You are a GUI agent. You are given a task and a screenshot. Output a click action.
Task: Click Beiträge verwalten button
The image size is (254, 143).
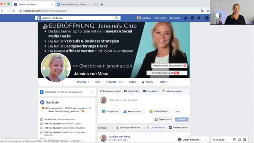pyautogui.click(x=128, y=128)
